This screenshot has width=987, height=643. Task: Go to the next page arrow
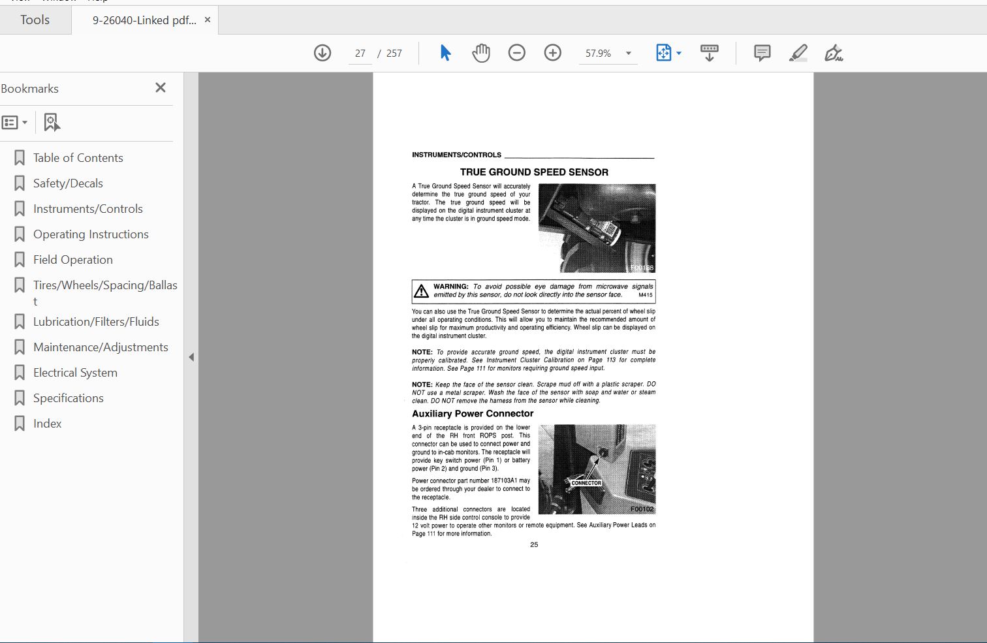[322, 53]
